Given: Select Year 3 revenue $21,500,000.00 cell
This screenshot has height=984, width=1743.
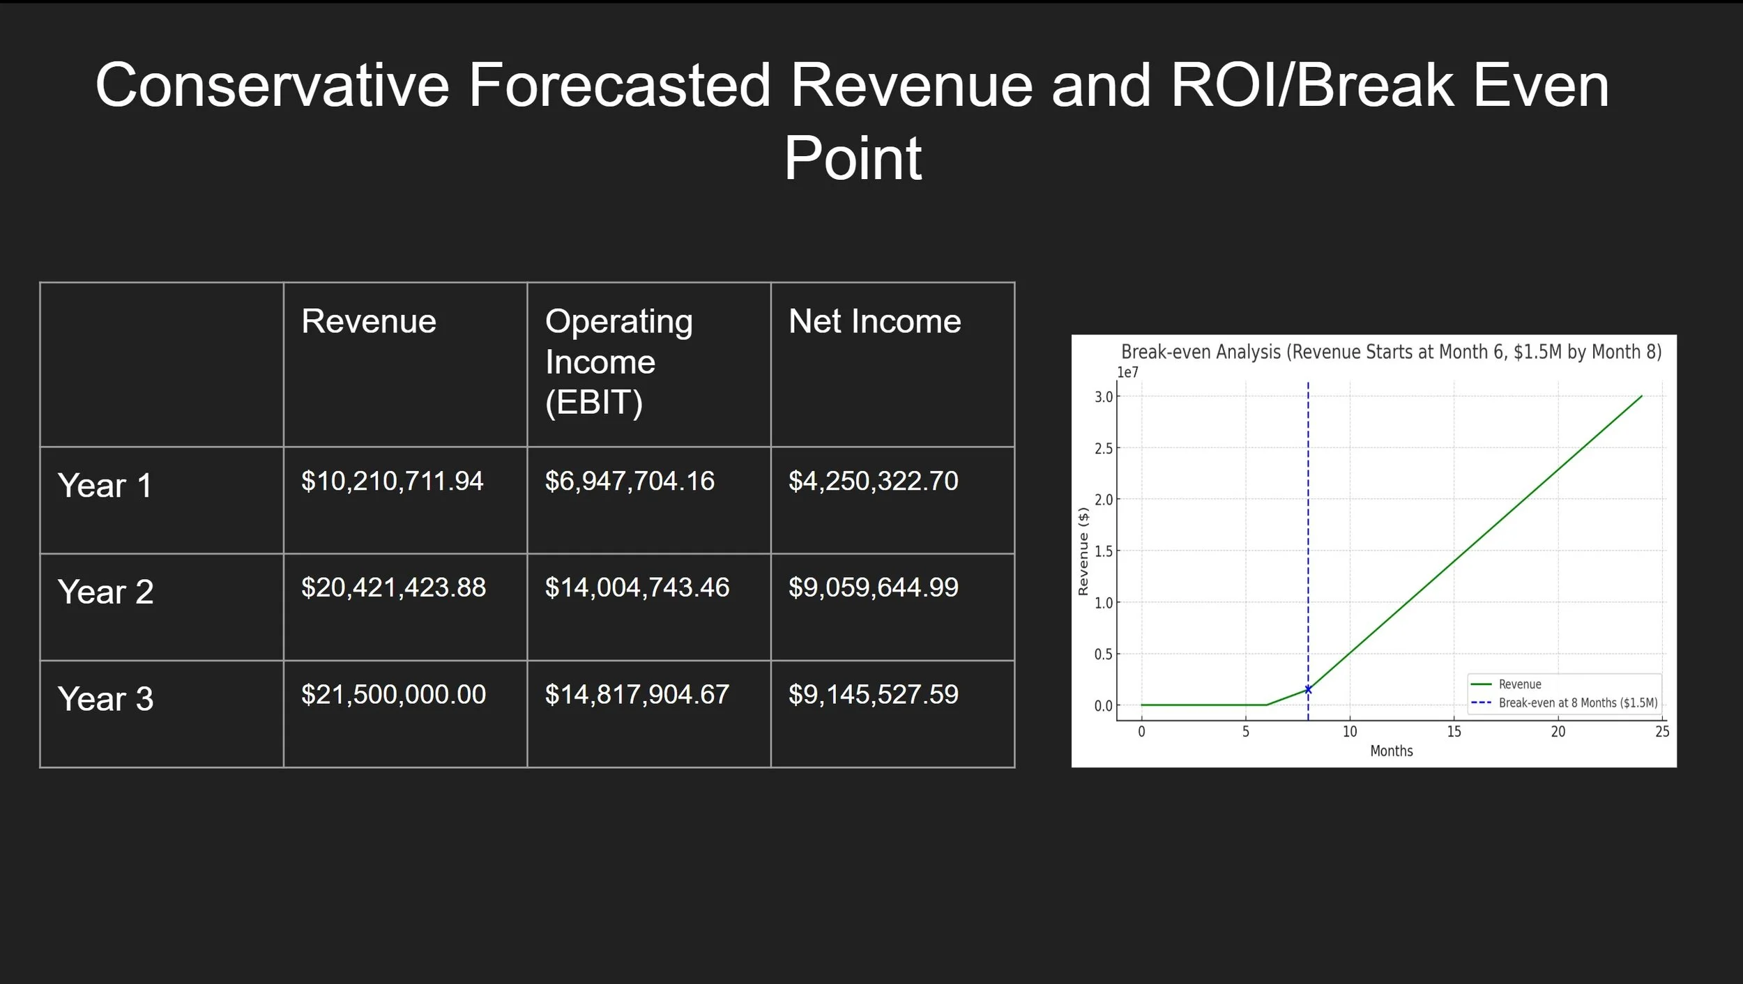Looking at the screenshot, I should 393,695.
